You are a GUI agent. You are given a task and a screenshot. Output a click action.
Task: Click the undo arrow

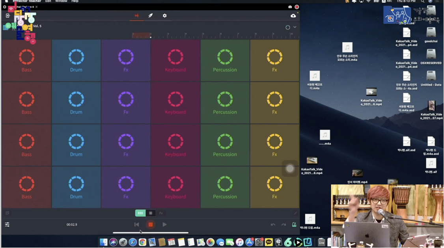click(x=273, y=225)
